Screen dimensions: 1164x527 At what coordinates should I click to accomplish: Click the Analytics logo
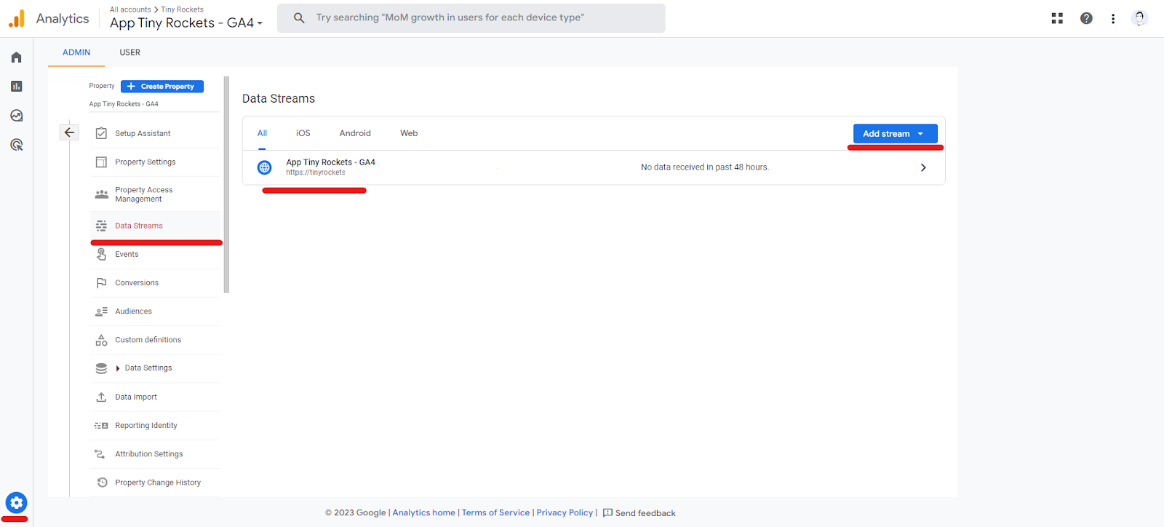[16, 18]
